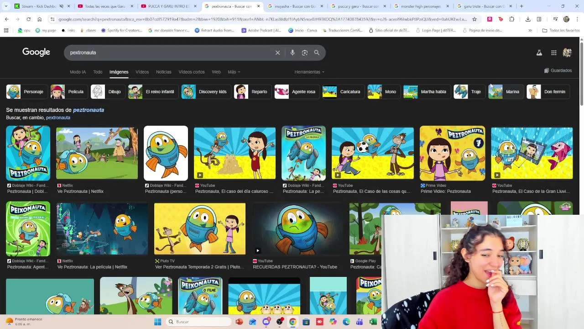Reload the current page
Image resolution: width=584 pixels, height=329 pixels.
[x=28, y=19]
